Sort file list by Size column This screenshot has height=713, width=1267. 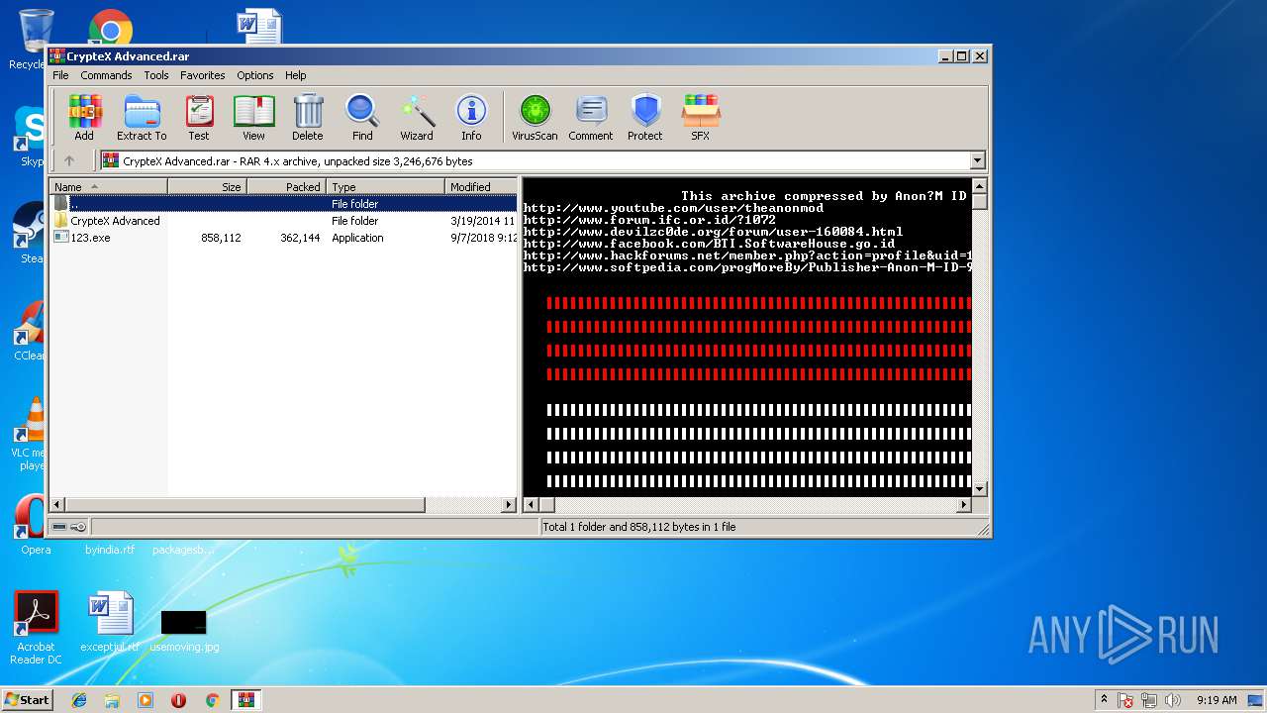click(x=207, y=186)
